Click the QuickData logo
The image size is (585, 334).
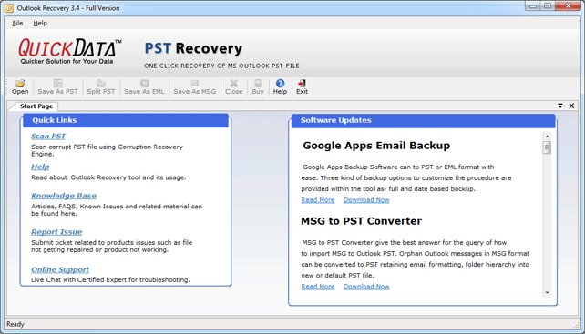tap(70, 52)
